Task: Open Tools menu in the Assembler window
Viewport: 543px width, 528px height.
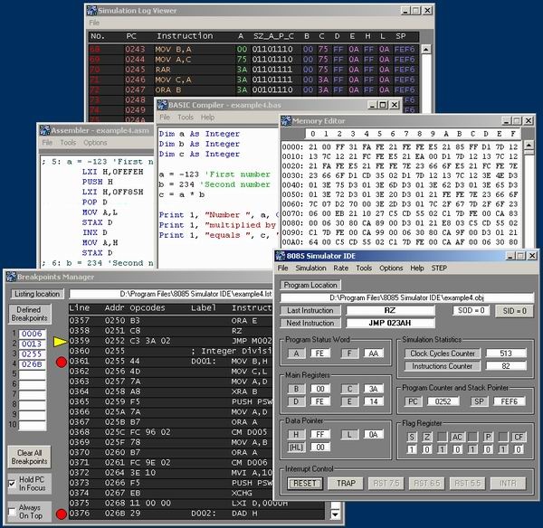Action: coord(68,143)
